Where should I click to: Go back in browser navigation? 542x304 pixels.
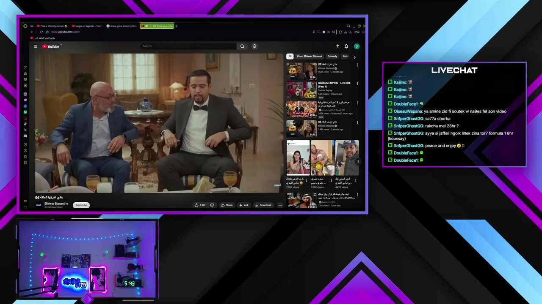click(x=32, y=32)
